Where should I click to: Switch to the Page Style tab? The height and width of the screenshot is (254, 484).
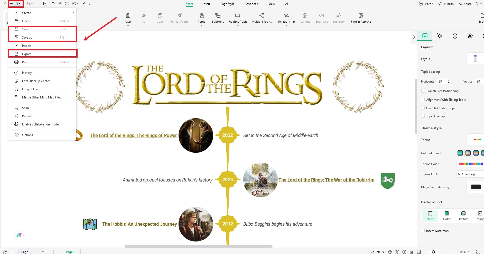click(x=227, y=4)
